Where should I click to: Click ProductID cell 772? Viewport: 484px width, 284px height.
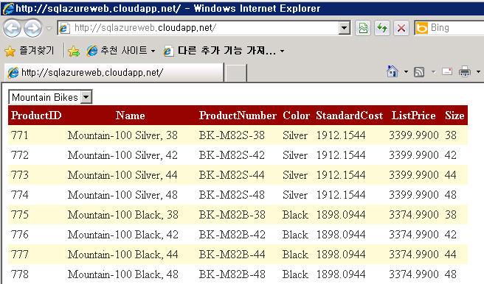click(19, 155)
